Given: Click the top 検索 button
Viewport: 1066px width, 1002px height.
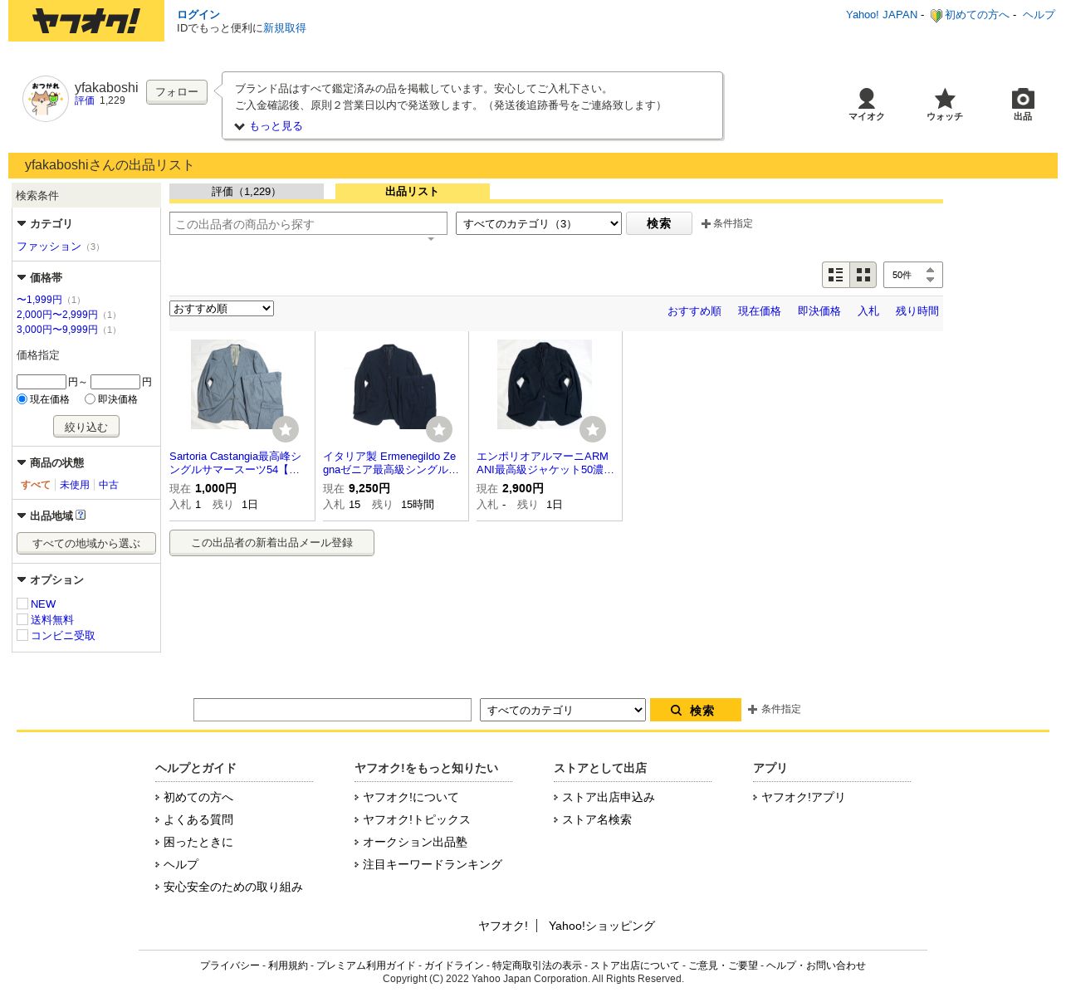Looking at the screenshot, I should pos(659,223).
